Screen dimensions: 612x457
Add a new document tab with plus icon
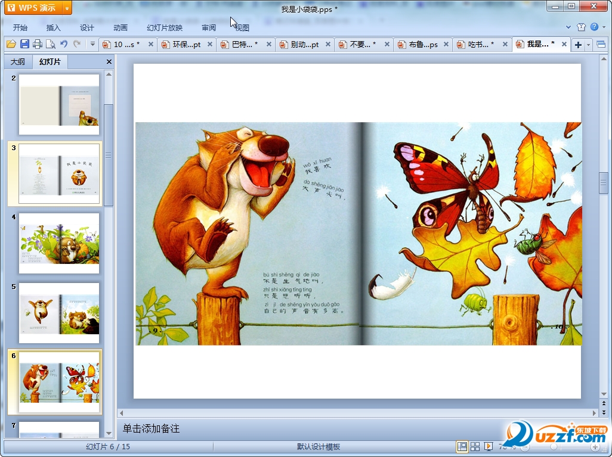coord(578,45)
